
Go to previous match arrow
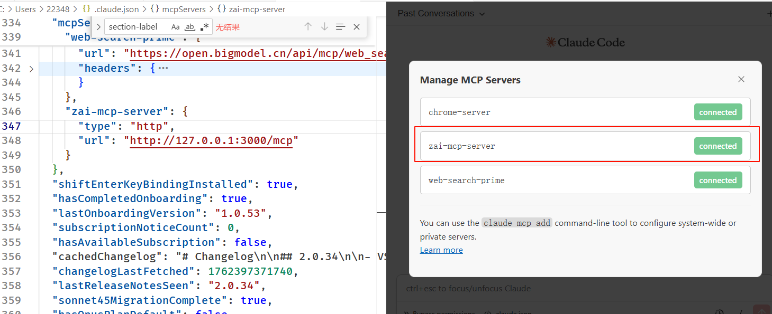pyautogui.click(x=308, y=27)
